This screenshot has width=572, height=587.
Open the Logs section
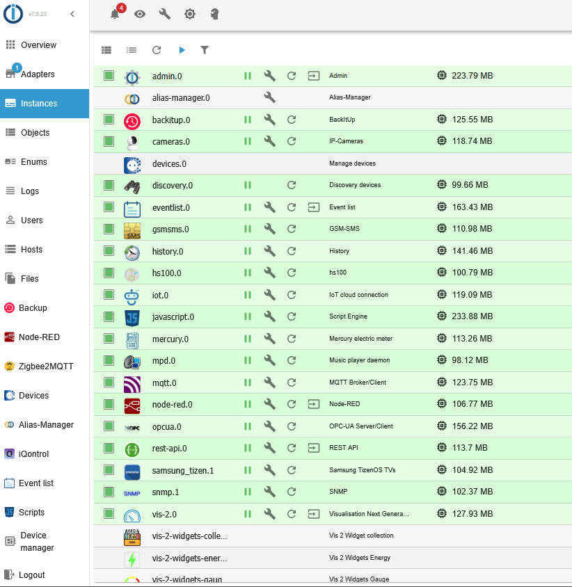click(45, 191)
